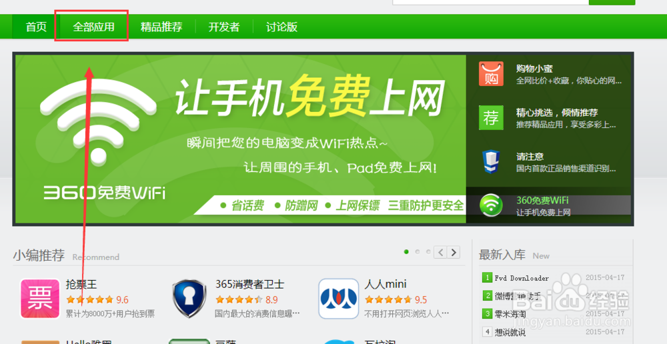The width and height of the screenshot is (667, 344).
Task: Click the 365消费者卫士 star rating 8.9
Action: point(247,300)
